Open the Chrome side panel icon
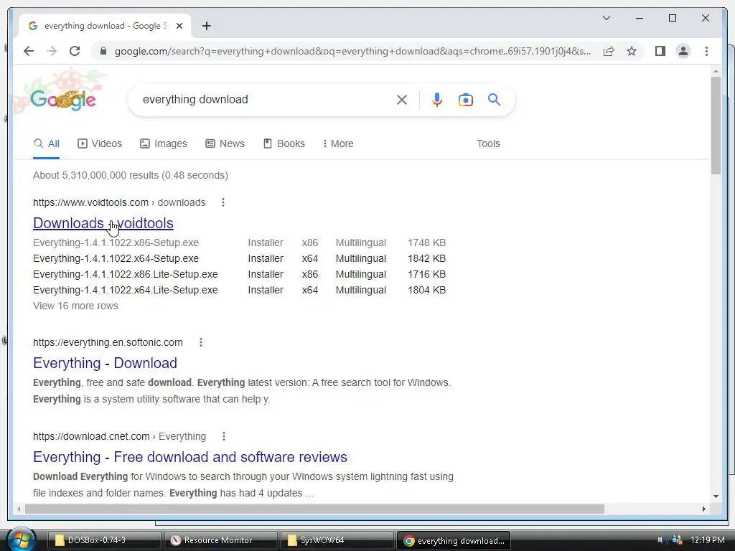The height and width of the screenshot is (551, 735). click(x=660, y=51)
